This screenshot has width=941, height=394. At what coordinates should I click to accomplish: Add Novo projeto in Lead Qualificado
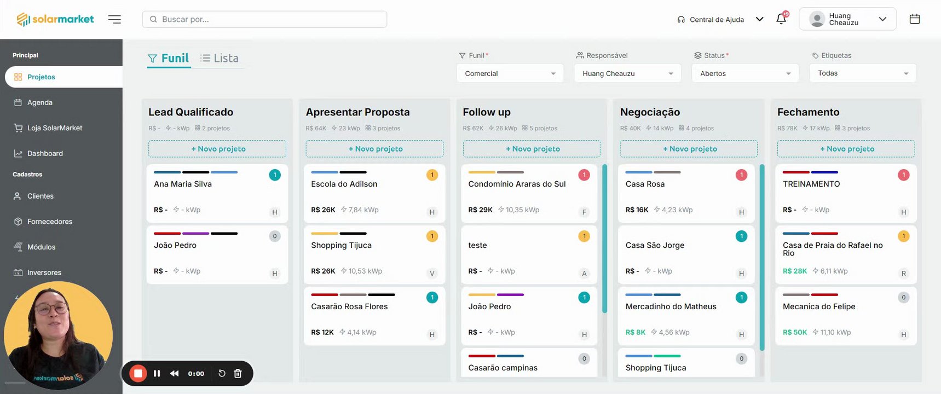coord(217,149)
